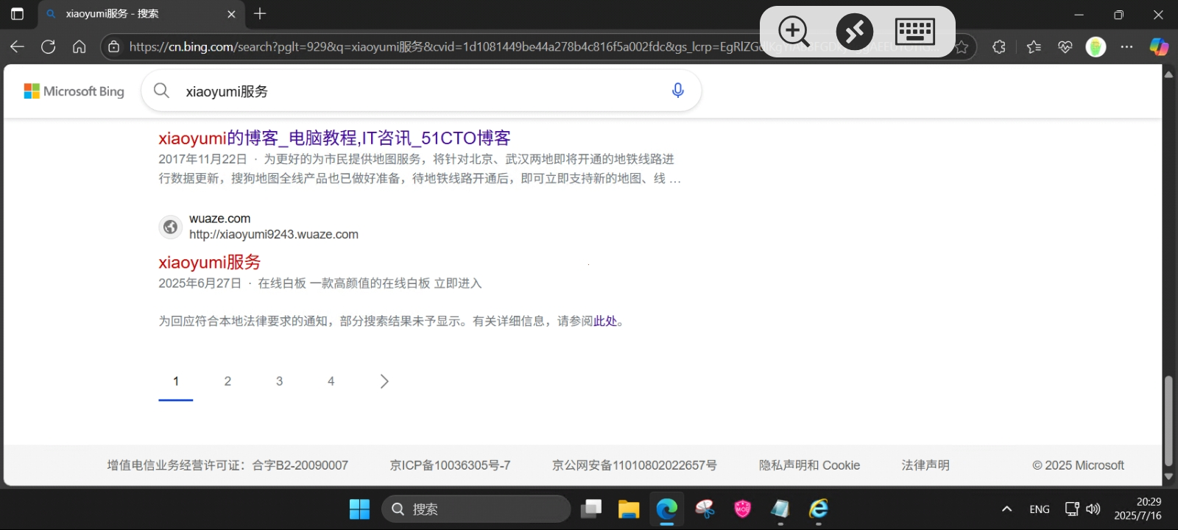Go to results page 3
Viewport: 1178px width, 530px height.
(279, 381)
